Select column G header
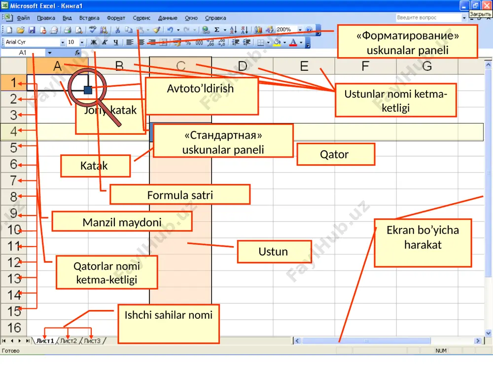The image size is (493, 369). coord(426,66)
